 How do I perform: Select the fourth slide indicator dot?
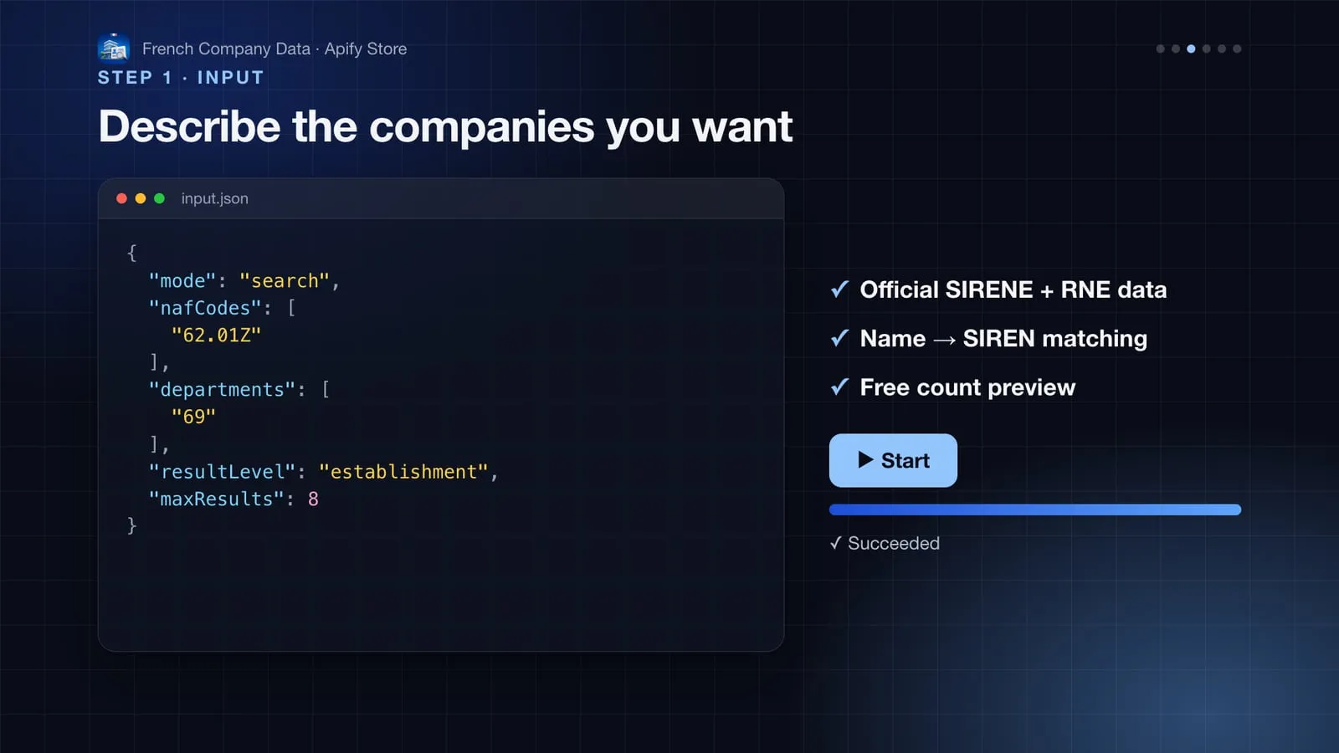click(1206, 49)
